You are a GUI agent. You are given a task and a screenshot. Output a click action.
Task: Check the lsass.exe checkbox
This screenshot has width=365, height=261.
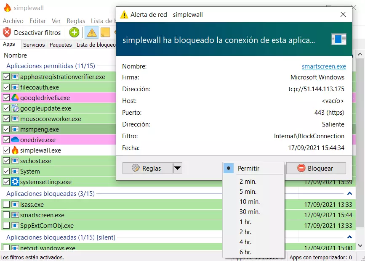[6, 205]
